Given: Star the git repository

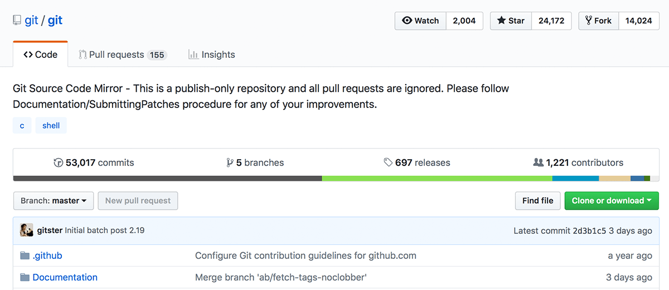Looking at the screenshot, I should click(511, 21).
